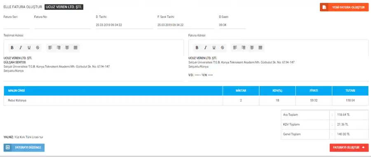Focus the Fatura Seri input field
This screenshot has width=371, height=157.
[x=16, y=25]
